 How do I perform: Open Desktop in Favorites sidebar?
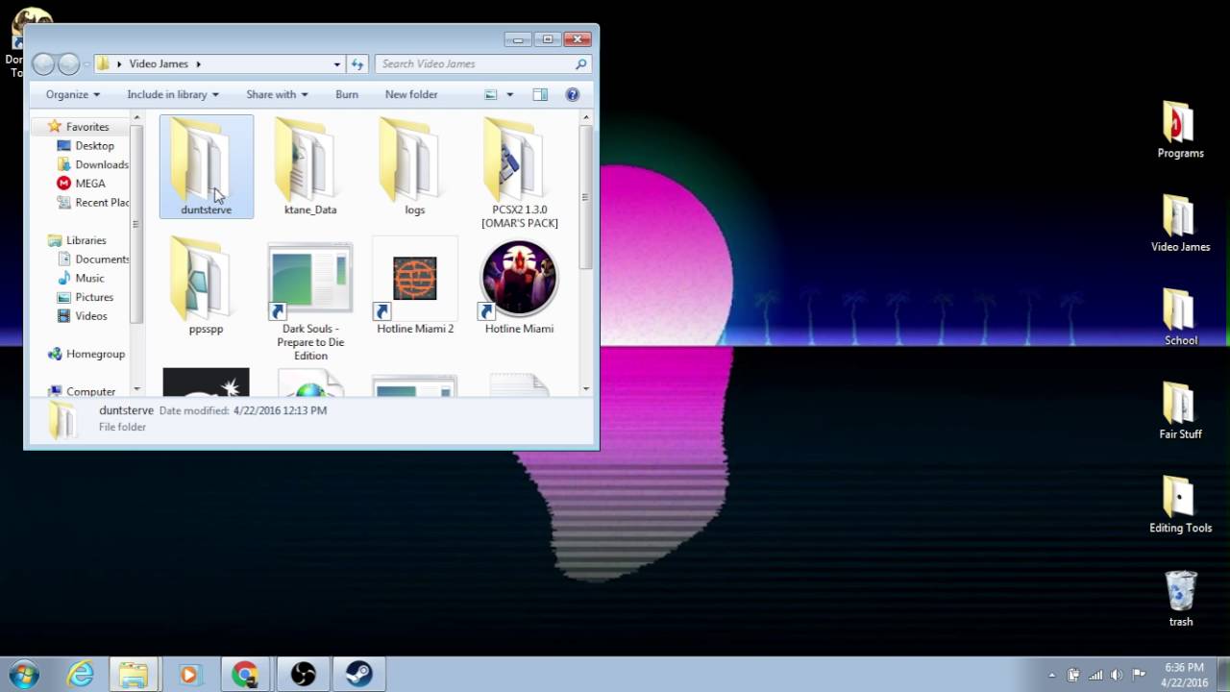[94, 146]
